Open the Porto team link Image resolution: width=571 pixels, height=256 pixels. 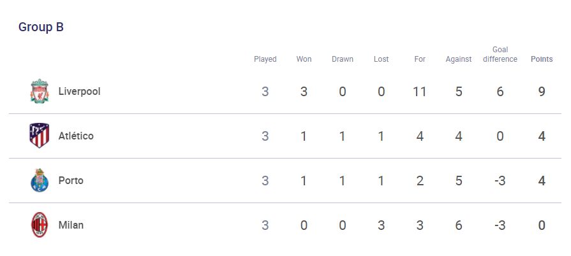tap(71, 180)
